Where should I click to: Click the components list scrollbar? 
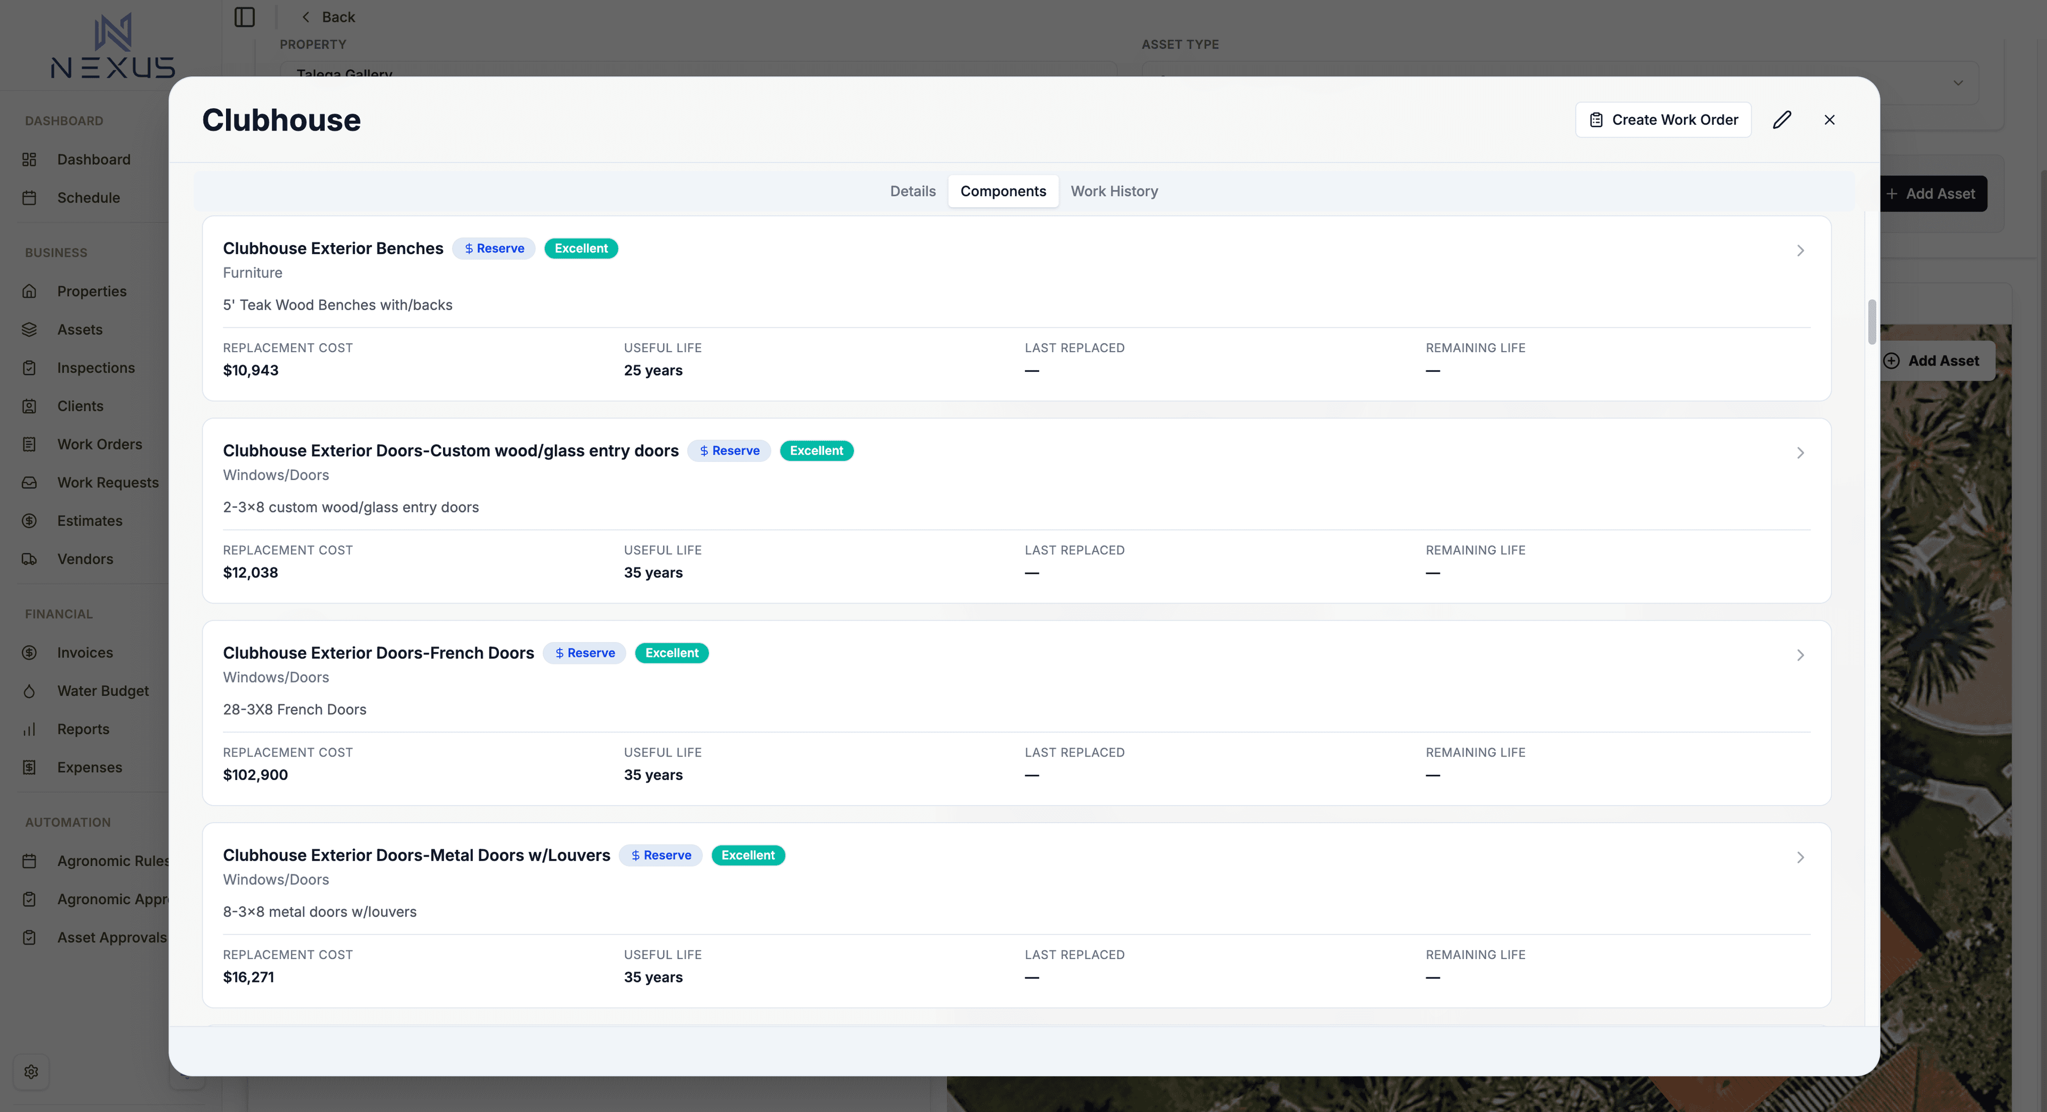point(1872,322)
